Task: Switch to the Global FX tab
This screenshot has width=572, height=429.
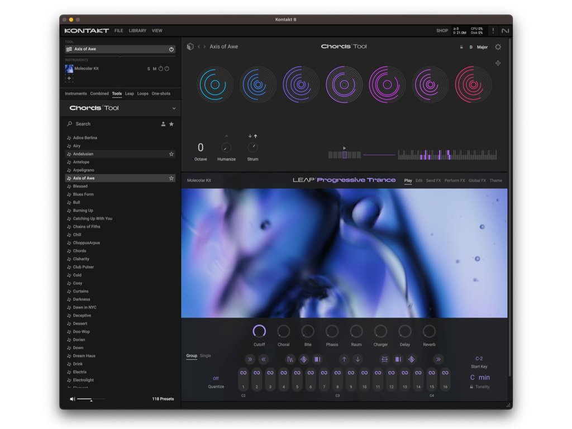Action: click(477, 180)
